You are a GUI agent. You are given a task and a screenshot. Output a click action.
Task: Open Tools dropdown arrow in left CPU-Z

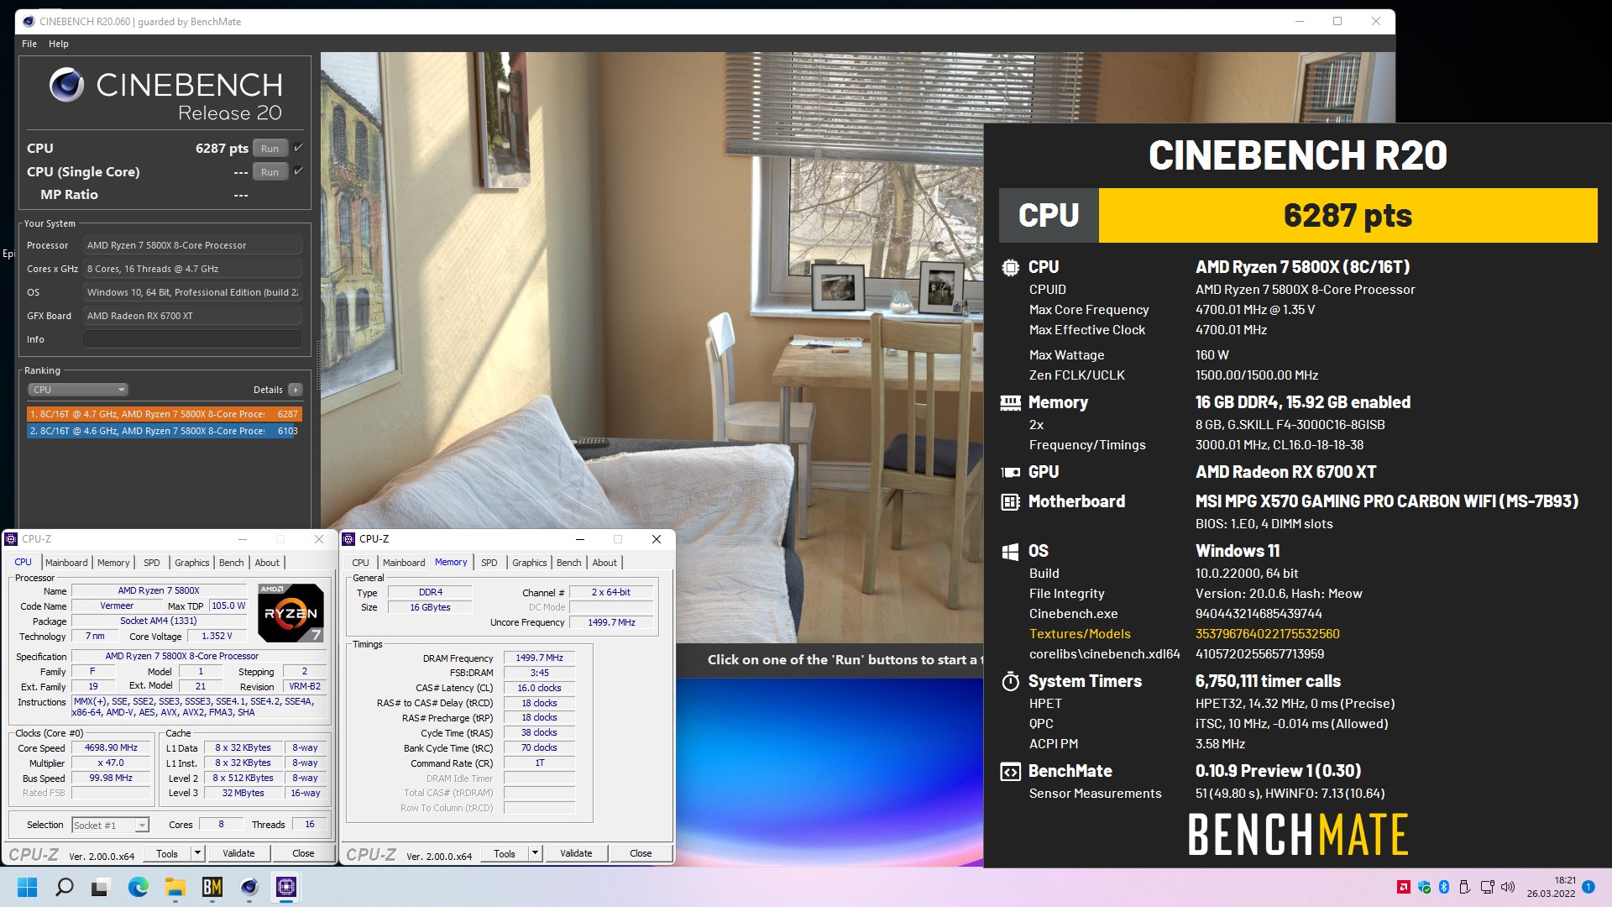[x=198, y=853]
